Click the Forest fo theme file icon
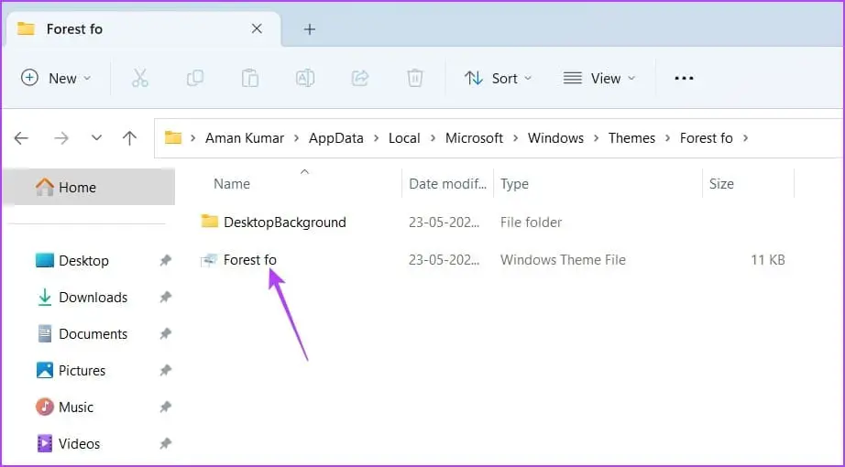Viewport: 845px width, 467px height. (209, 260)
